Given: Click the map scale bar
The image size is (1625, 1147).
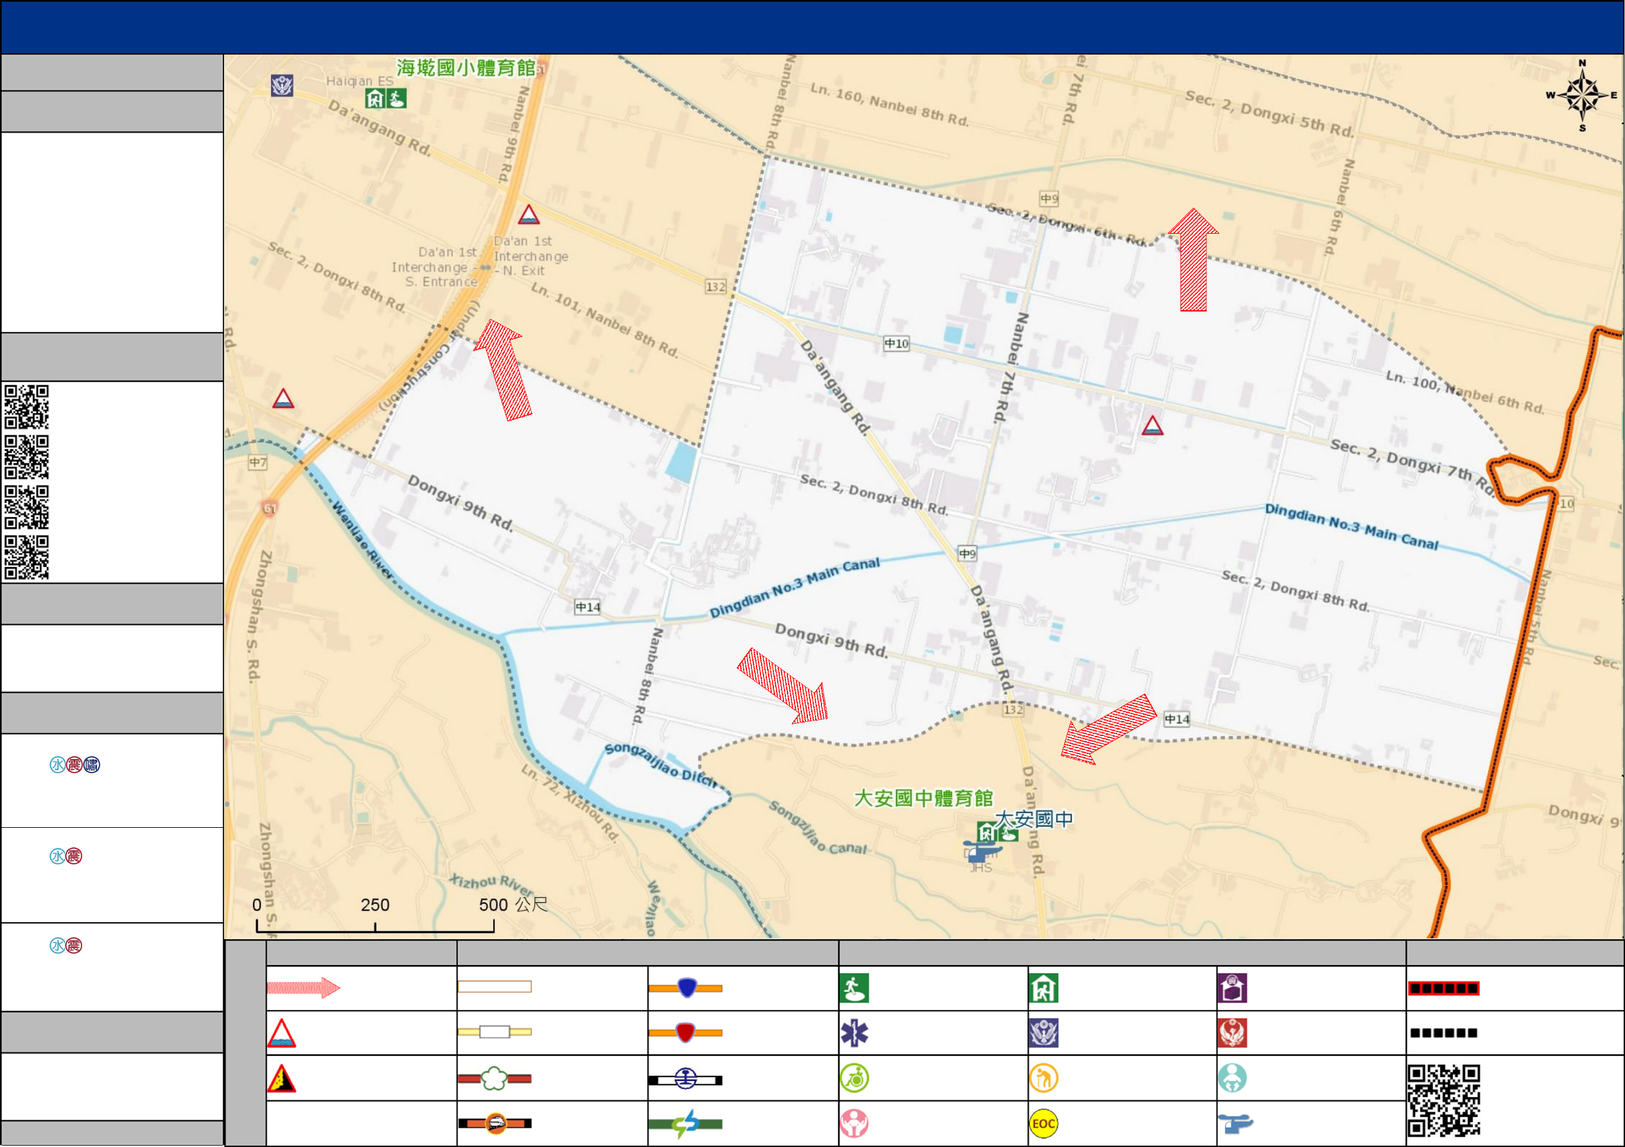Looking at the screenshot, I should [375, 925].
